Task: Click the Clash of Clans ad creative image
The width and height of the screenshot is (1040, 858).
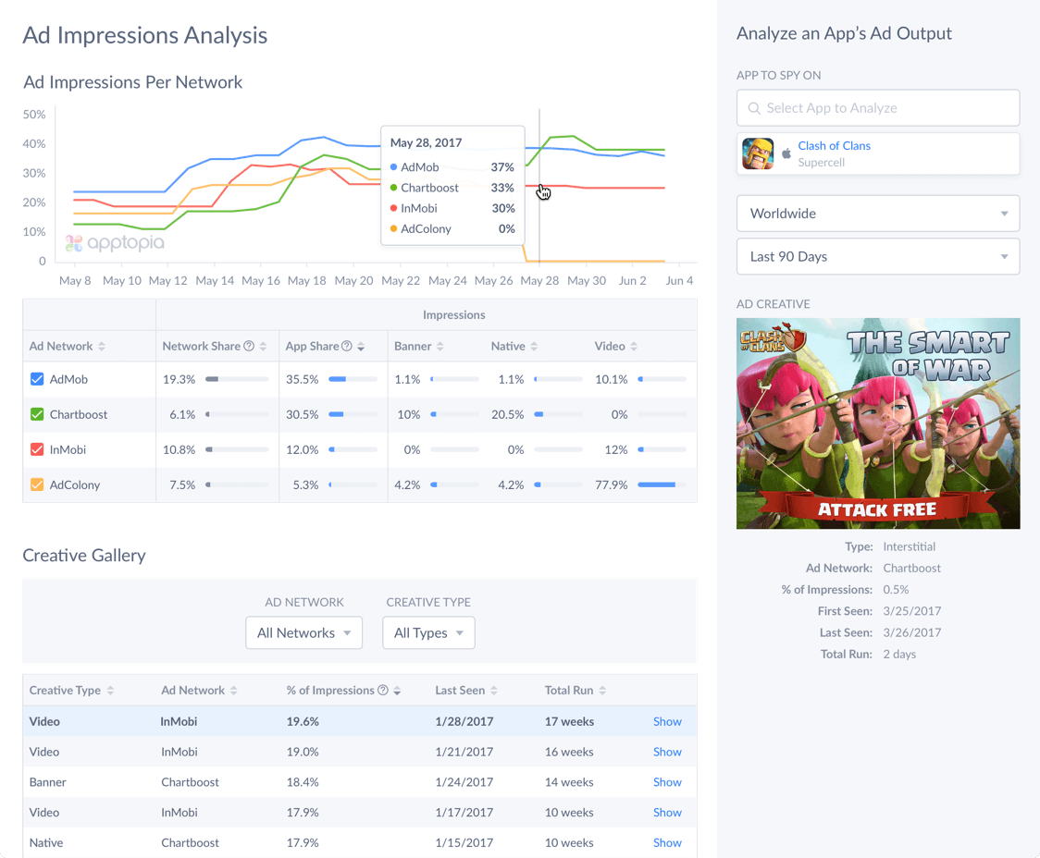Action: pyautogui.click(x=877, y=423)
